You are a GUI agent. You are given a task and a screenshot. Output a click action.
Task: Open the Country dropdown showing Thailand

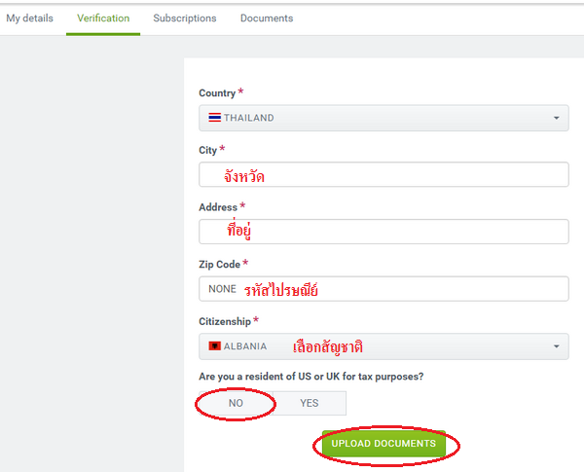tap(383, 118)
